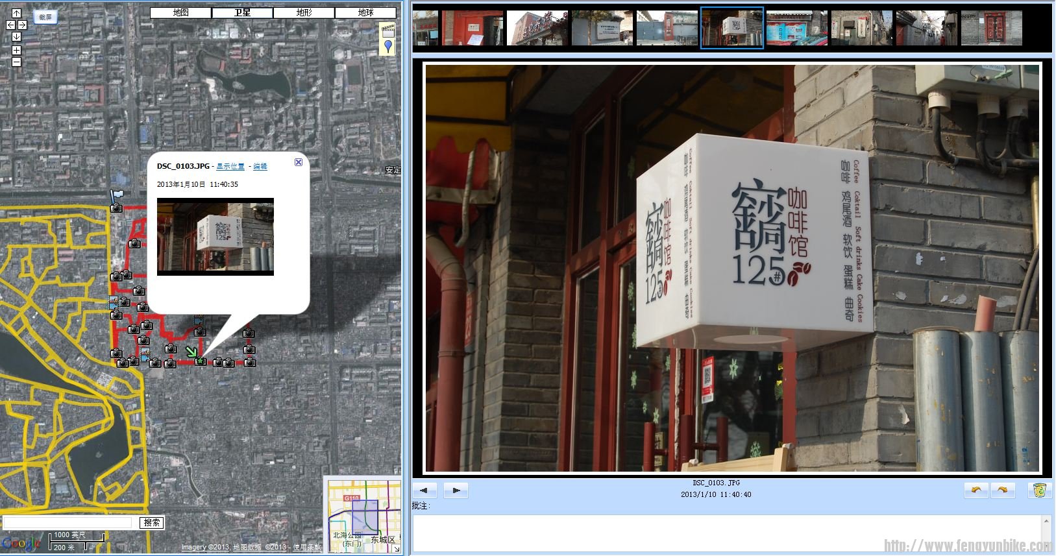Click the blue placemark pin icon
Screen dimensions: 1056x556
(388, 46)
